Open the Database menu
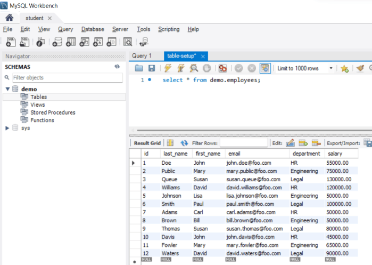The width and height of the screenshot is (372, 265). (x=93, y=29)
